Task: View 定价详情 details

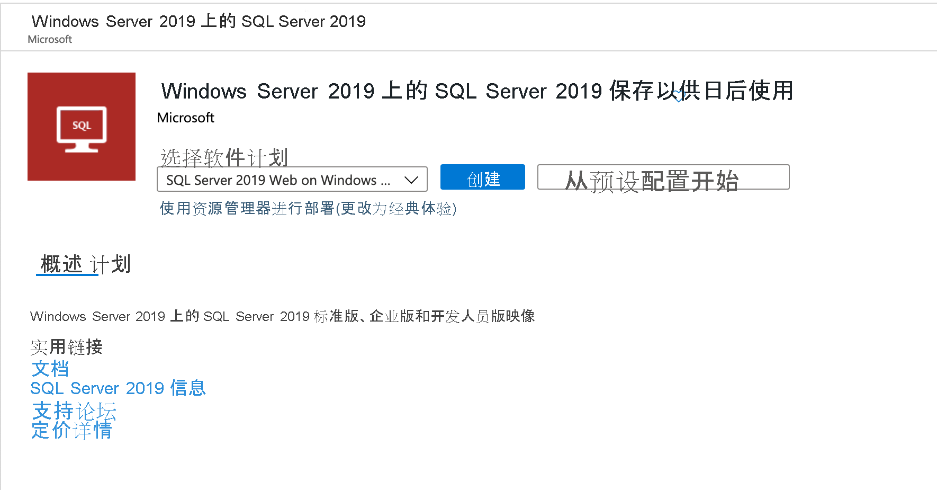Action: [x=71, y=431]
